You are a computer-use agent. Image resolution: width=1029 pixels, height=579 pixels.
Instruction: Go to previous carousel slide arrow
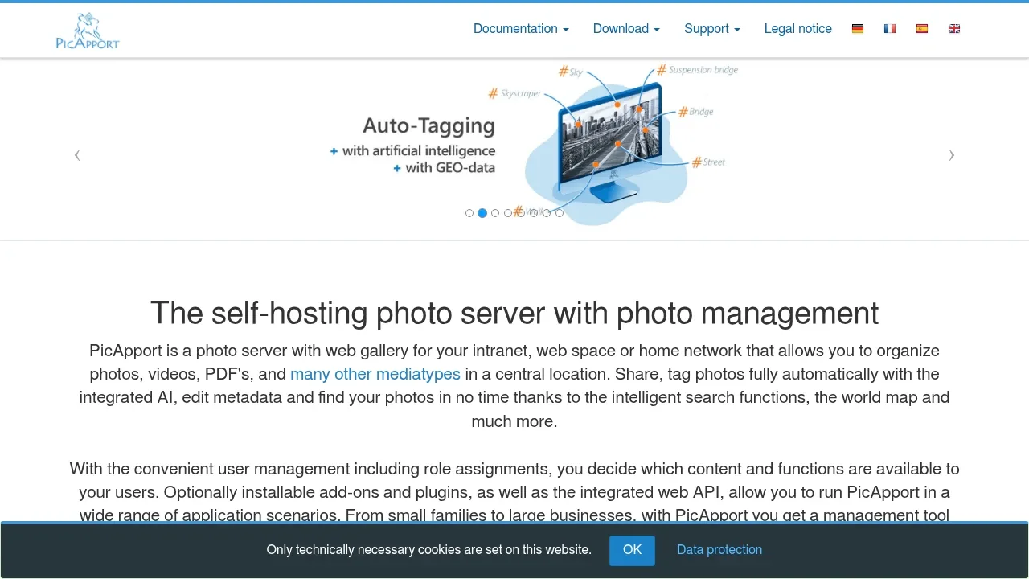77,155
